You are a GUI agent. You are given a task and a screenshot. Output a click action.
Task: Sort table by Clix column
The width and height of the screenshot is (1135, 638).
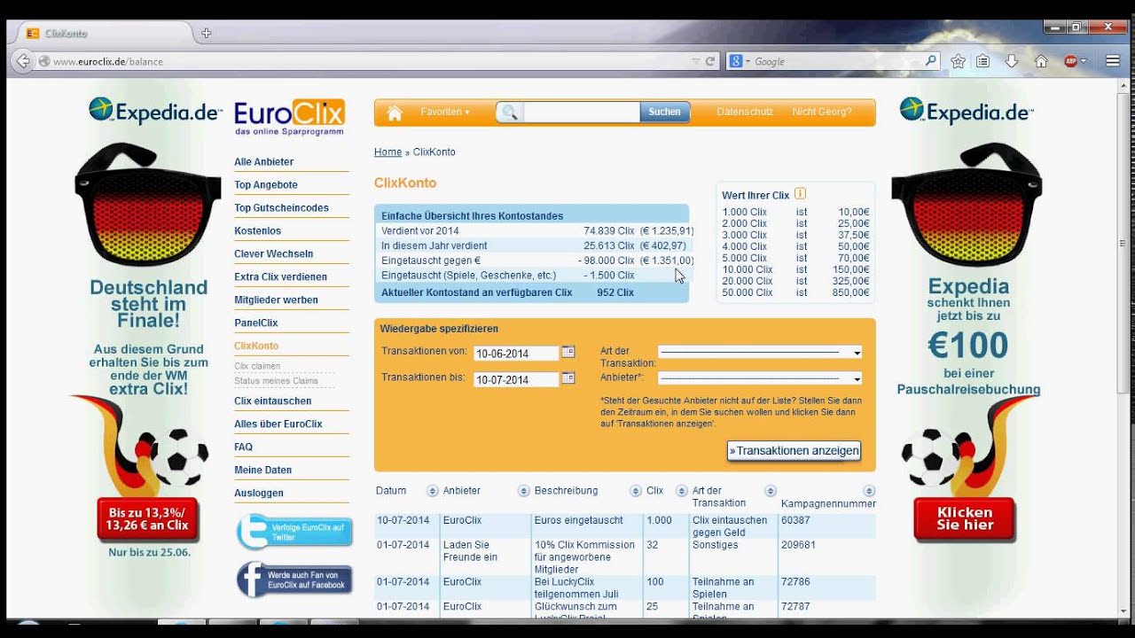coord(681,491)
